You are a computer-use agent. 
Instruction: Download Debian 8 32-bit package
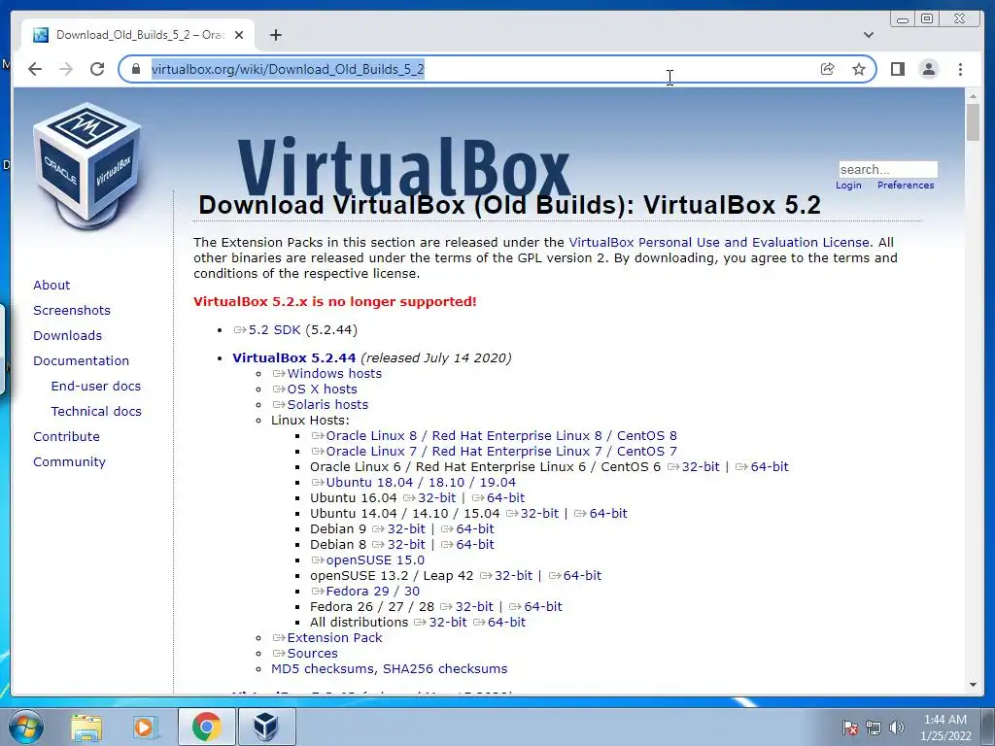[x=398, y=544]
